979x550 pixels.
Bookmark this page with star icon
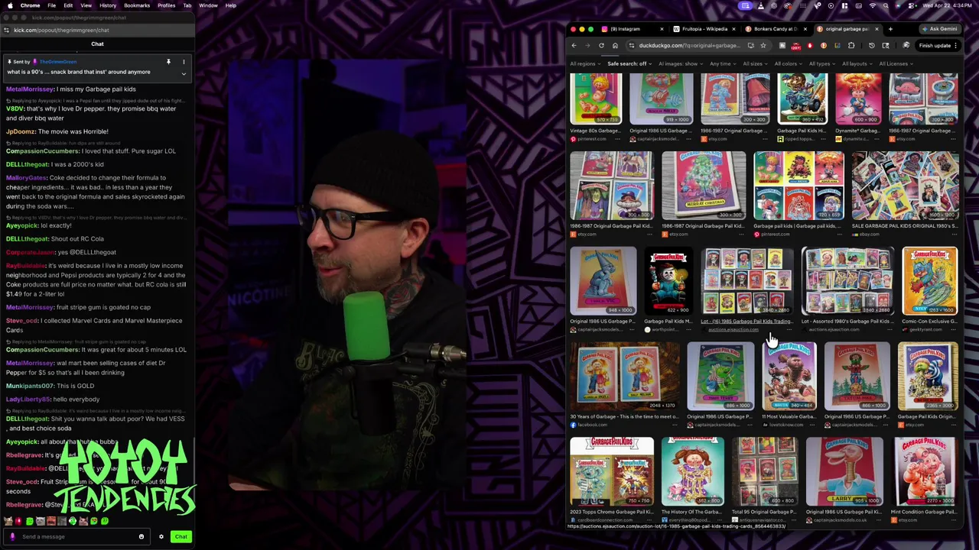coord(763,46)
